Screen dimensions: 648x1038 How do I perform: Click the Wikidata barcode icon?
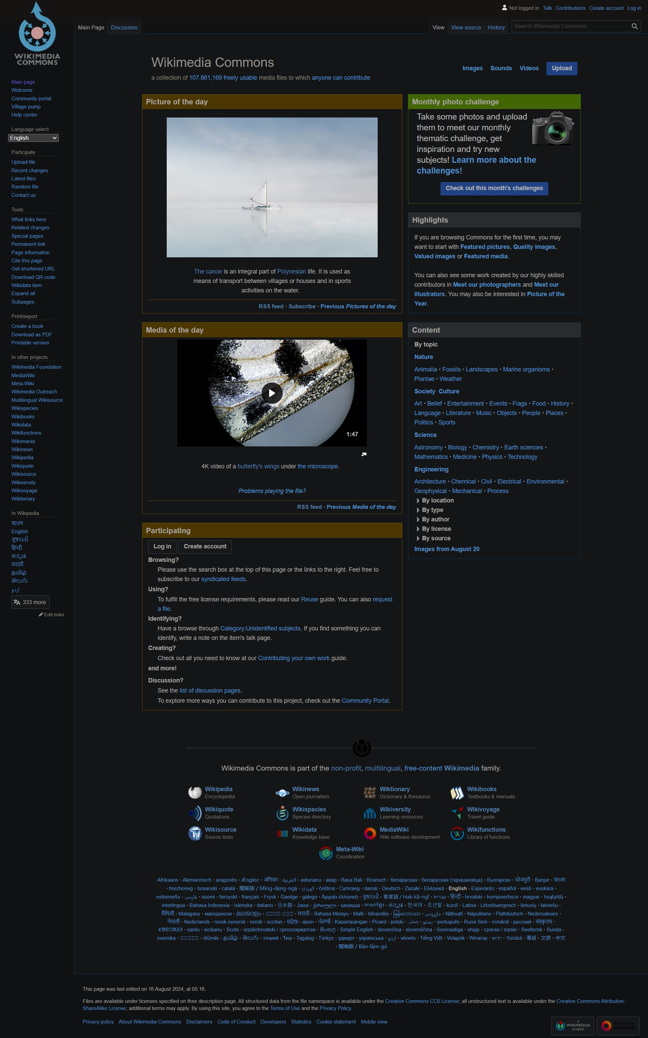point(282,833)
